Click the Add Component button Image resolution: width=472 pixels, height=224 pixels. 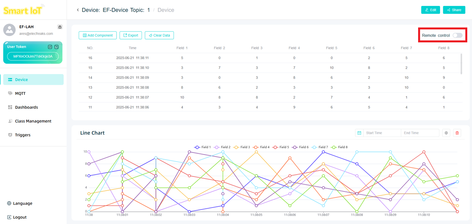pyautogui.click(x=98, y=35)
